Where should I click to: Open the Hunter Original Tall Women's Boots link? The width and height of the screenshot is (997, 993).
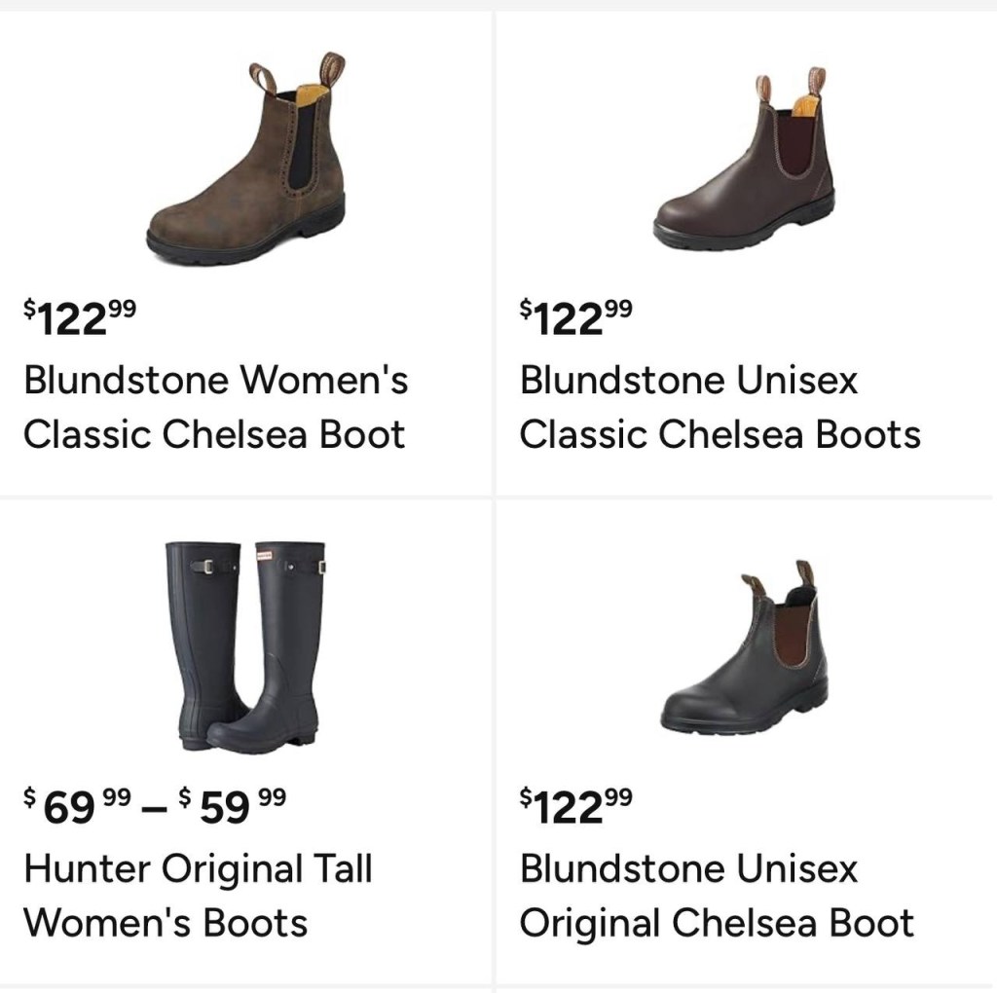click(198, 896)
